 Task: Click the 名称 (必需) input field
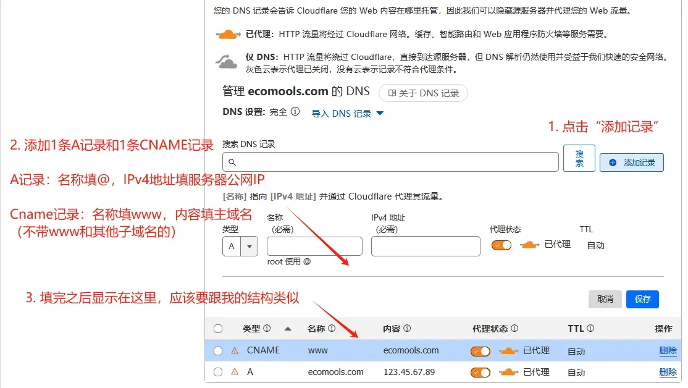314,247
